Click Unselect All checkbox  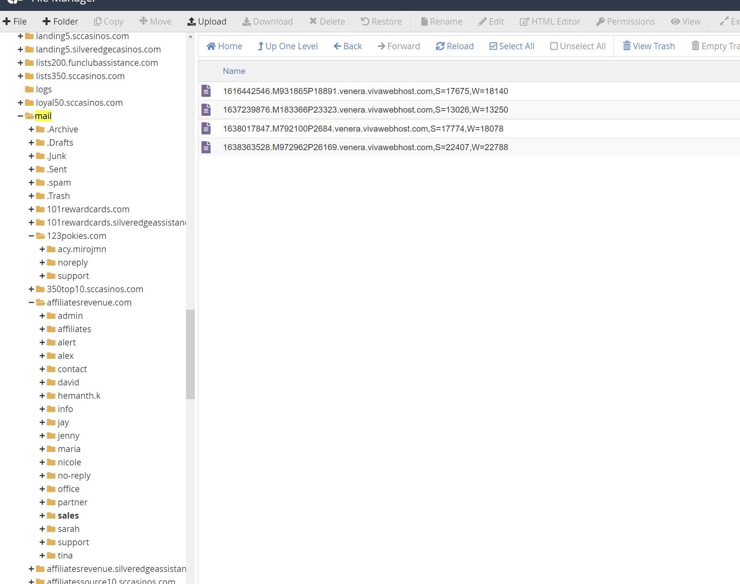click(x=578, y=46)
